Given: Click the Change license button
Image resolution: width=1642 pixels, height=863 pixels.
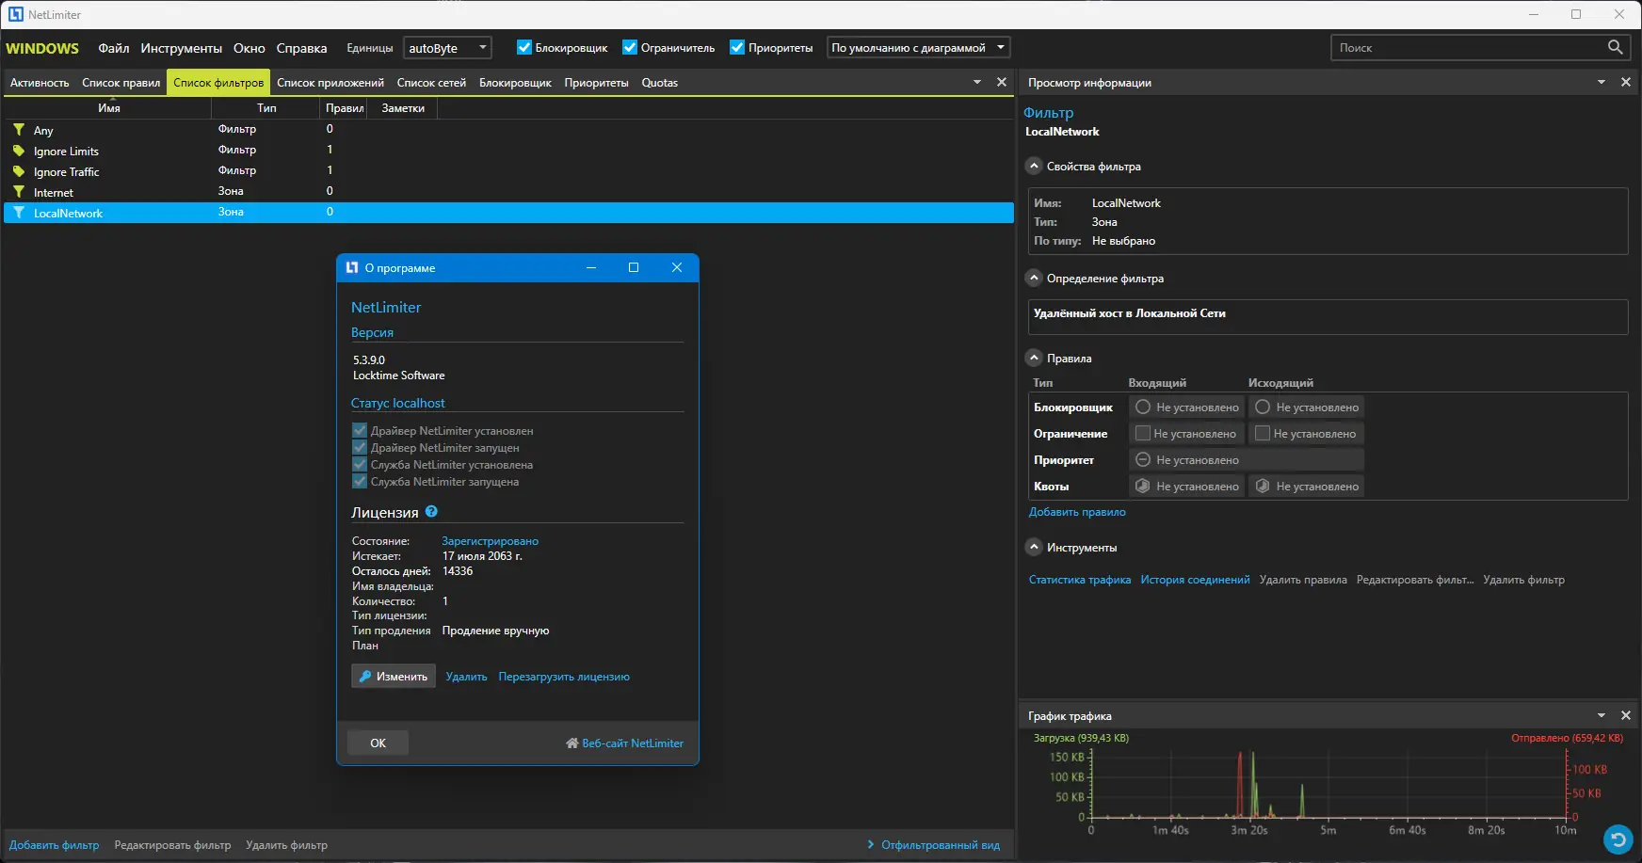Looking at the screenshot, I should [x=393, y=677].
